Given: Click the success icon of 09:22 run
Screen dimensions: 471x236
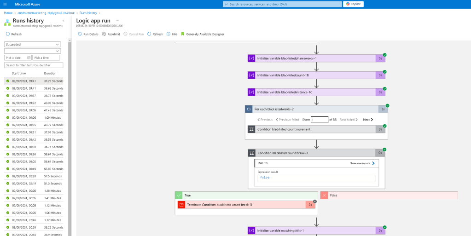Looking at the screenshot, I should [x=8, y=103].
